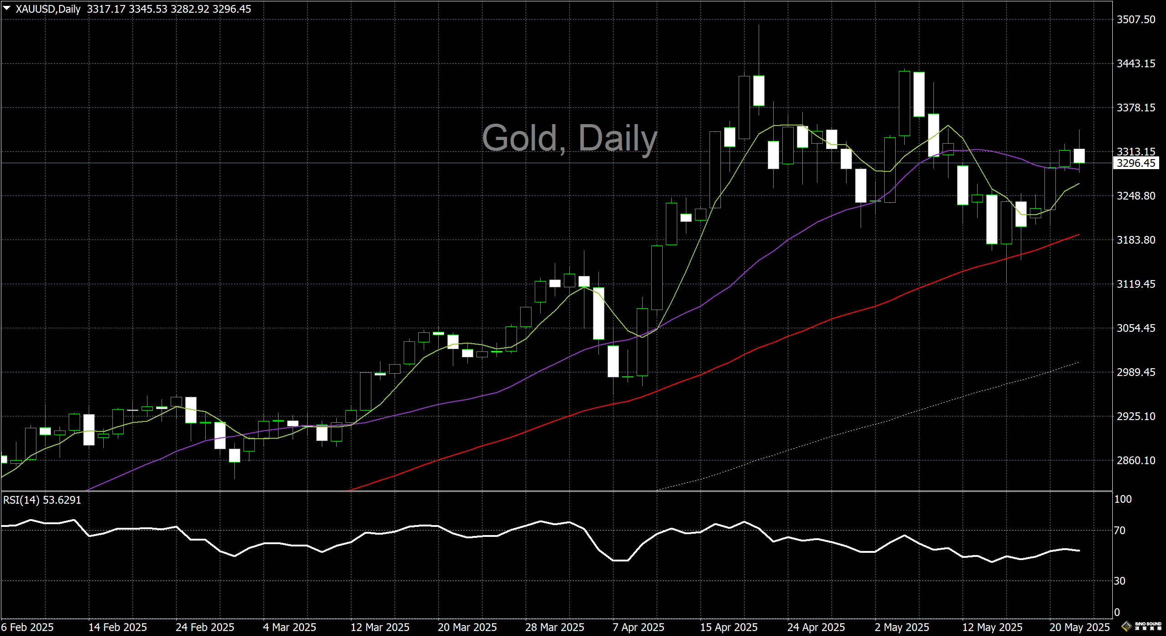
Task: Click the 3296.45 current price tag
Action: coord(1136,163)
